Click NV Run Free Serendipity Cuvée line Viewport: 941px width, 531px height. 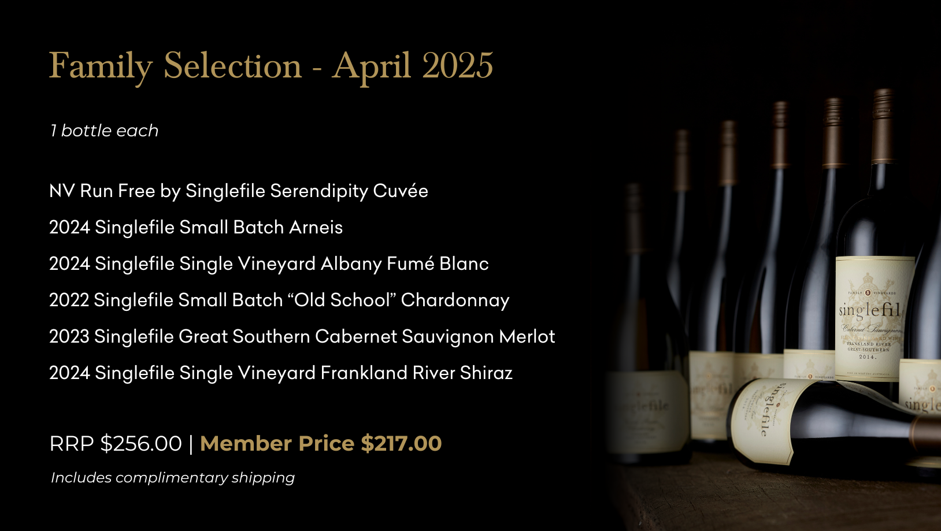coord(239,191)
